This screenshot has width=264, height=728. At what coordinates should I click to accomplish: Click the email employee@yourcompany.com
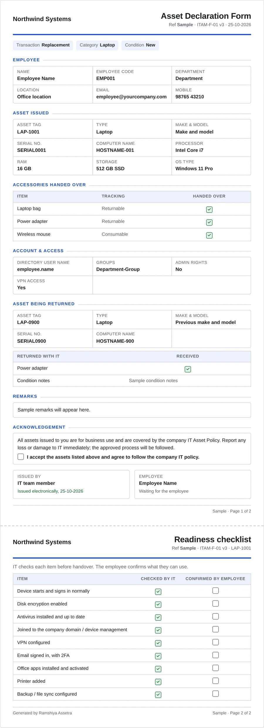coord(131,97)
